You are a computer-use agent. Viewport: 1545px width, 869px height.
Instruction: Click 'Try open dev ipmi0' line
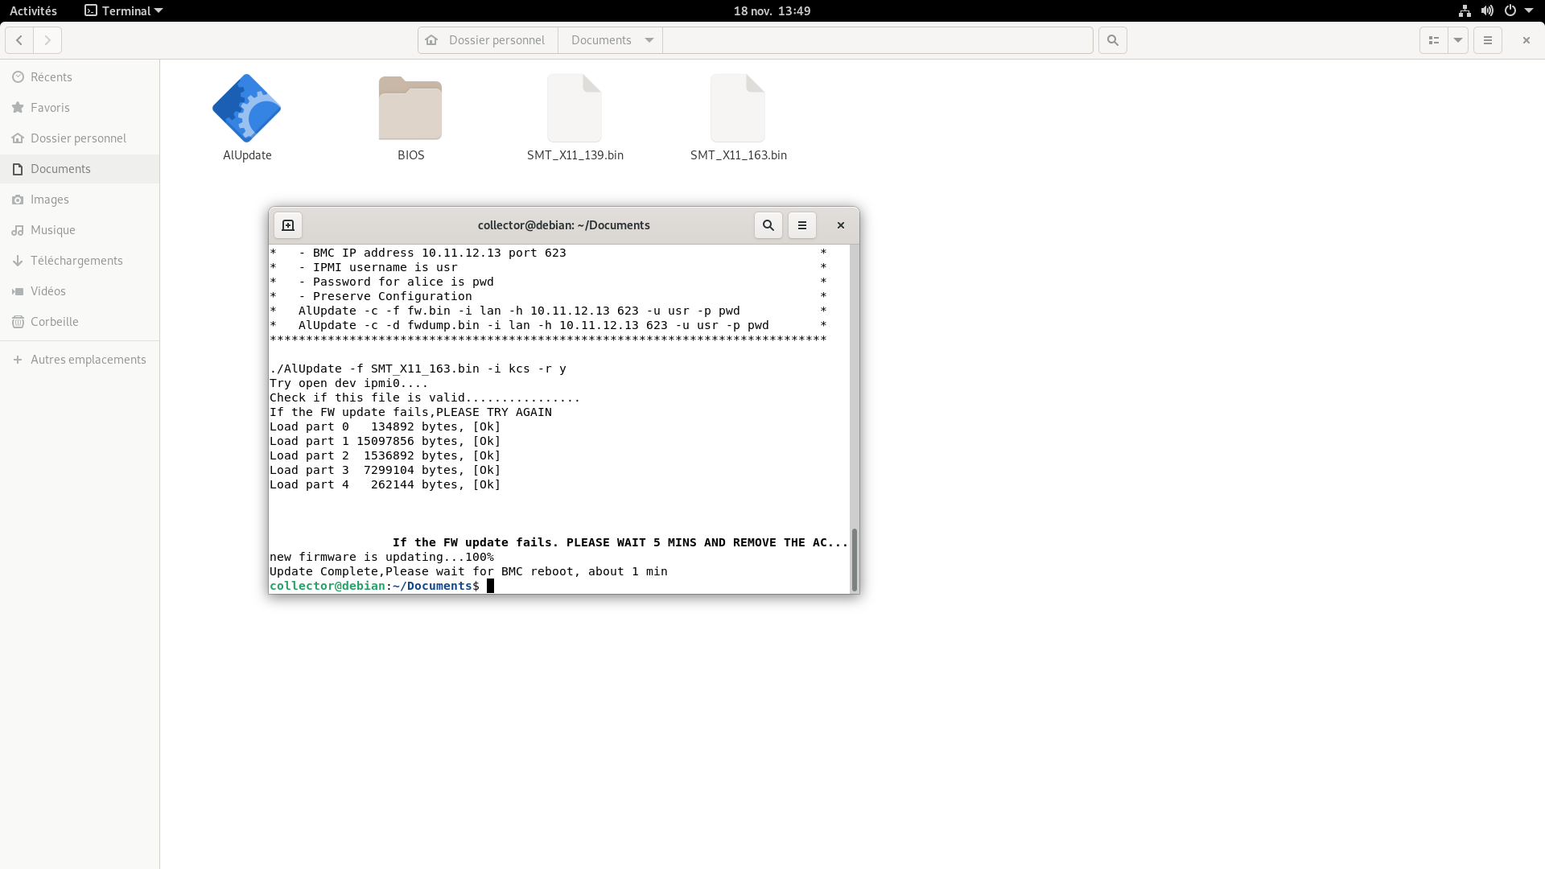point(348,383)
